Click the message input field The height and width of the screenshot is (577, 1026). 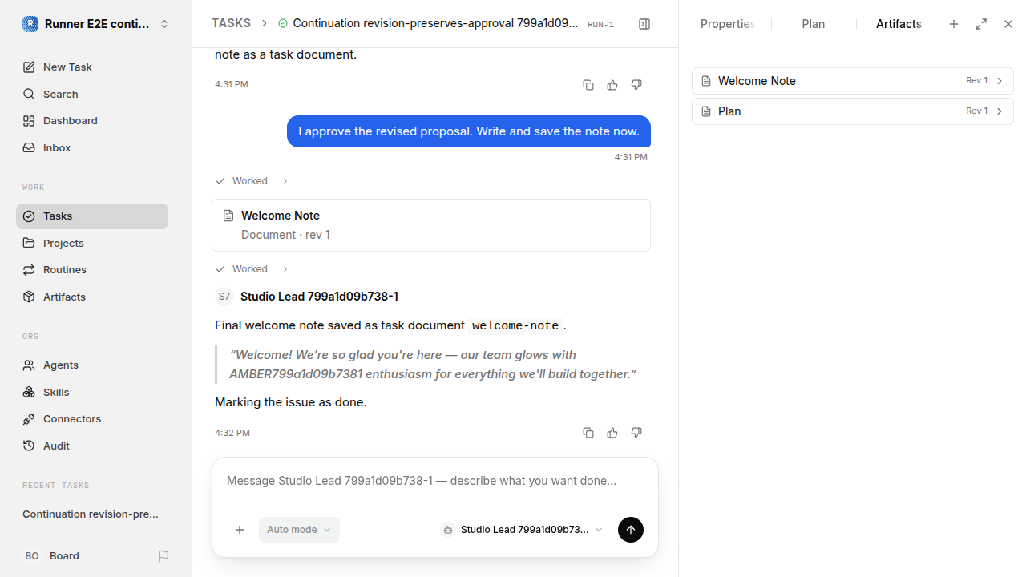click(x=435, y=482)
